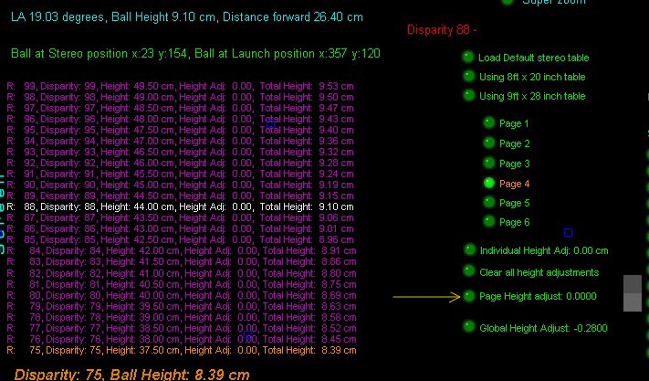The image size is (649, 381).
Task: Select Page 1 radio indicator
Action: tap(489, 122)
